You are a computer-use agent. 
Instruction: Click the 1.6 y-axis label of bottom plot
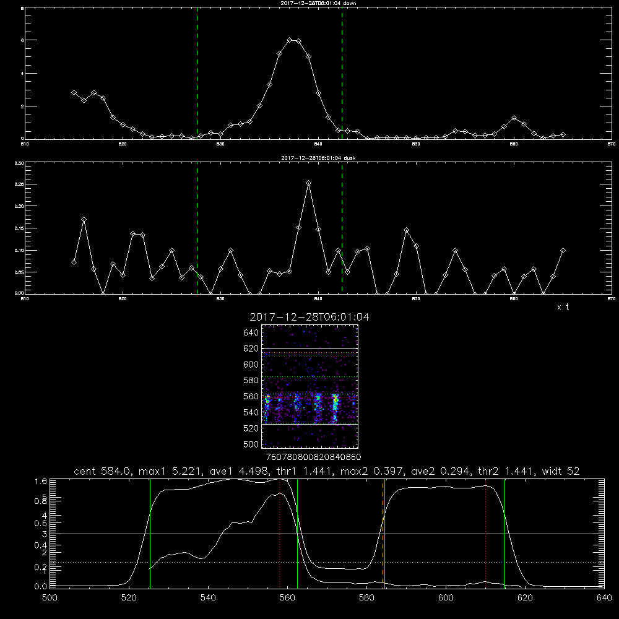[x=41, y=481]
